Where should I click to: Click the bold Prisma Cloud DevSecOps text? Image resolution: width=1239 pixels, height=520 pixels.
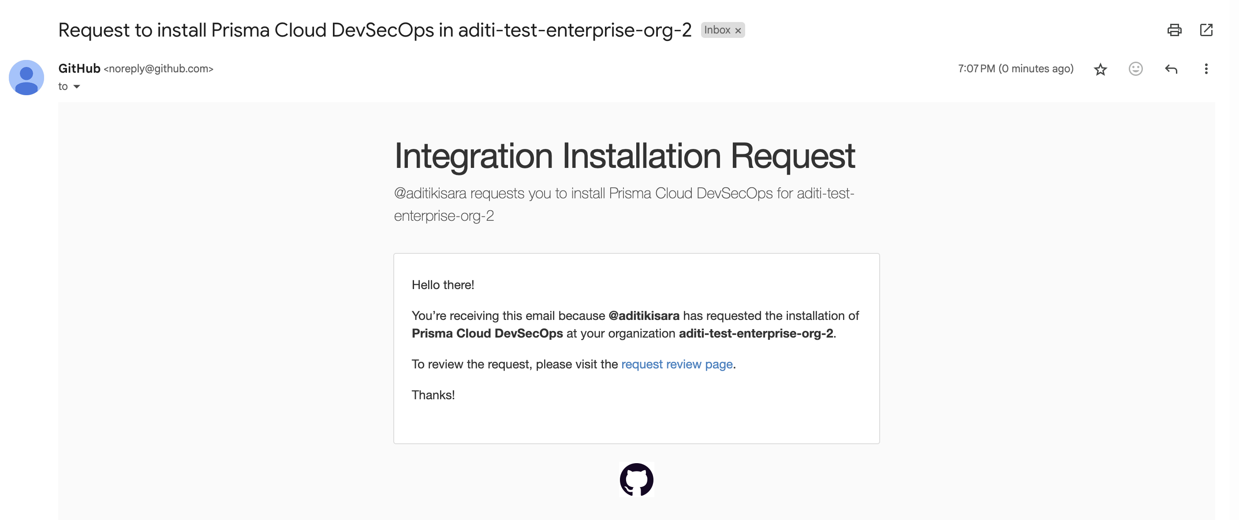click(x=487, y=334)
